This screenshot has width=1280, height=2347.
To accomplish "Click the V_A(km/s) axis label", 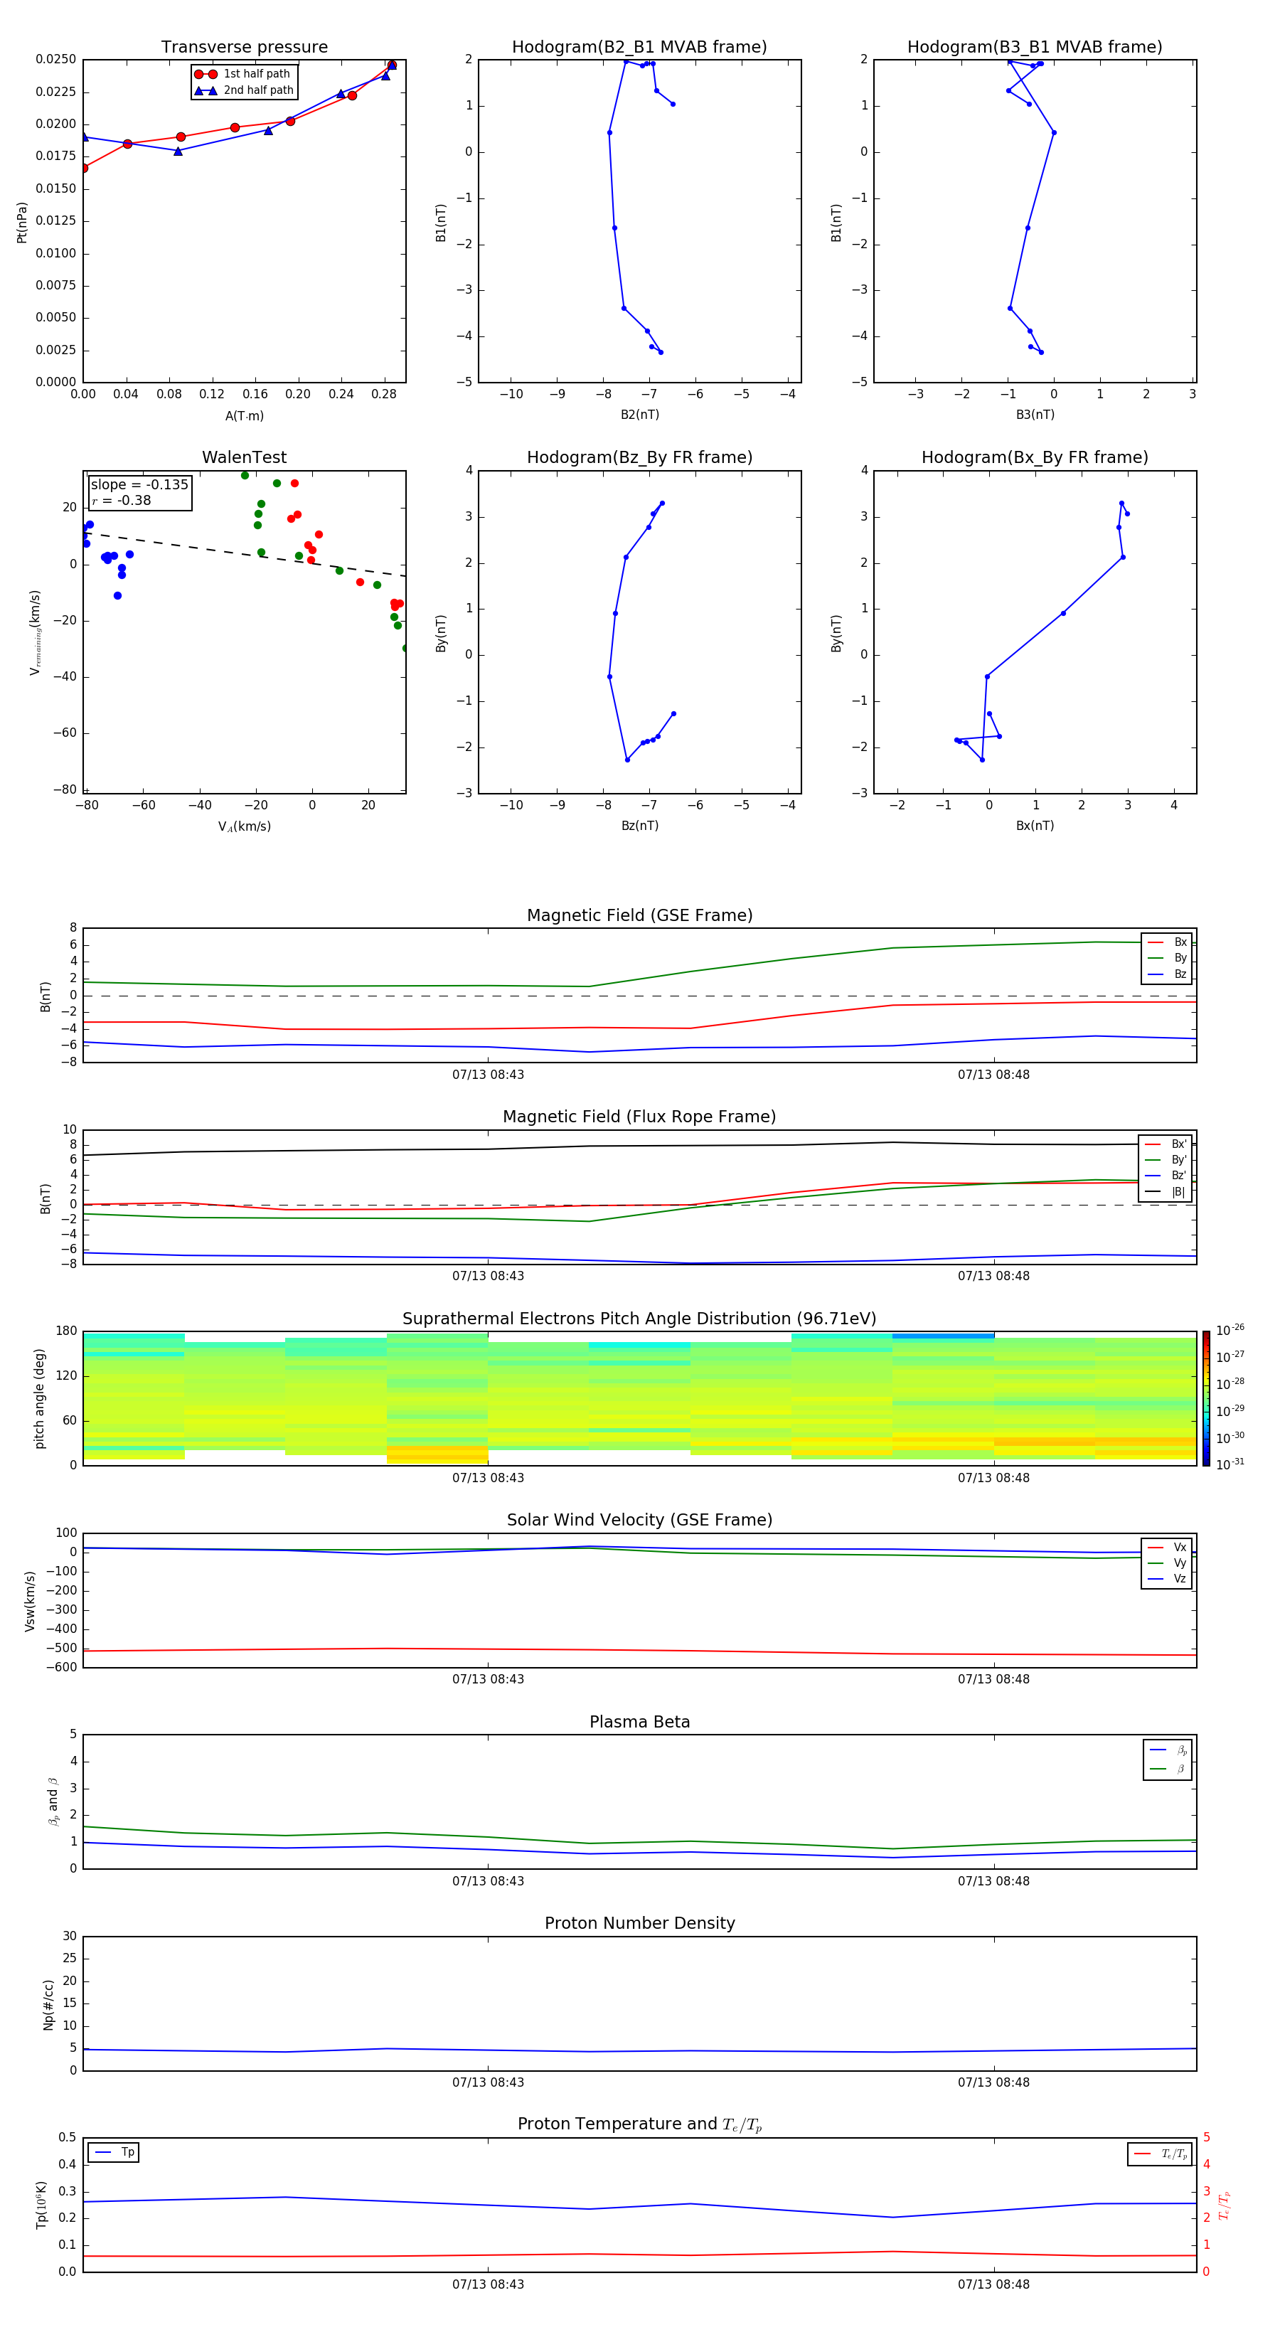I will [x=244, y=827].
